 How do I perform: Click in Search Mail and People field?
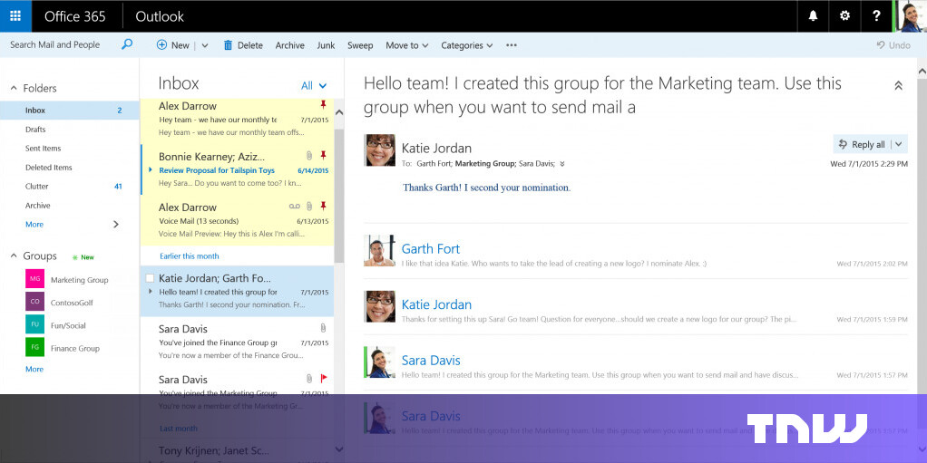pyautogui.click(x=55, y=45)
